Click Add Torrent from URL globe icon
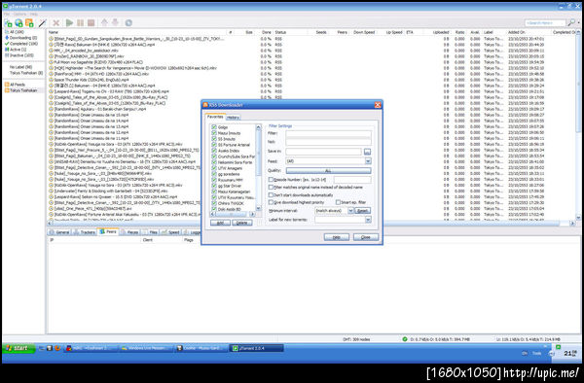 click(x=18, y=23)
